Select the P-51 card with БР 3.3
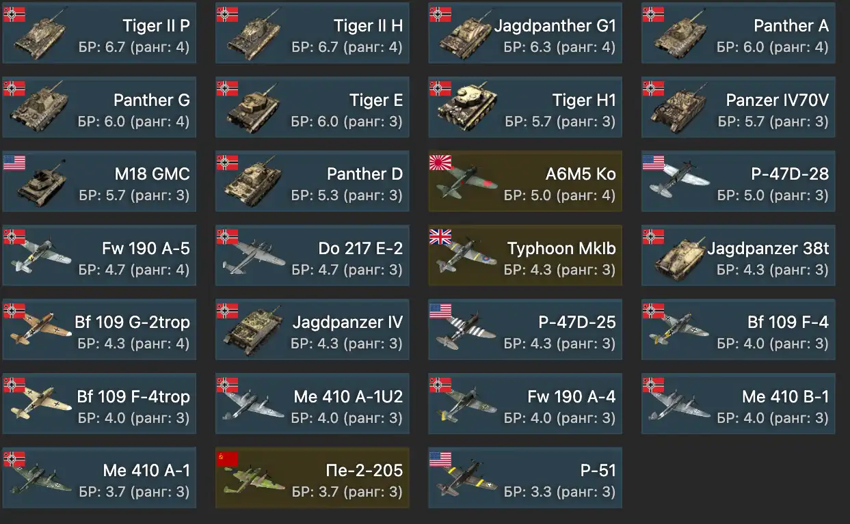 click(x=525, y=478)
